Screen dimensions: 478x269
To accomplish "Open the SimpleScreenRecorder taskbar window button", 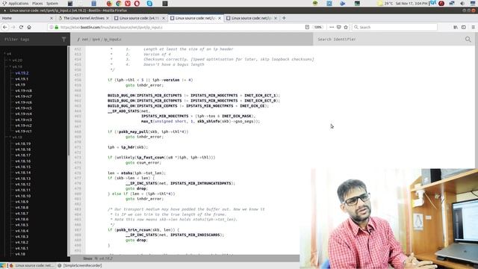I will click(x=80, y=266).
